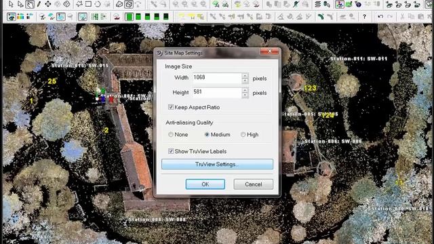The image size is (434, 244).
Task: Click the purple sphere toolbar icon
Action: pos(358,4)
